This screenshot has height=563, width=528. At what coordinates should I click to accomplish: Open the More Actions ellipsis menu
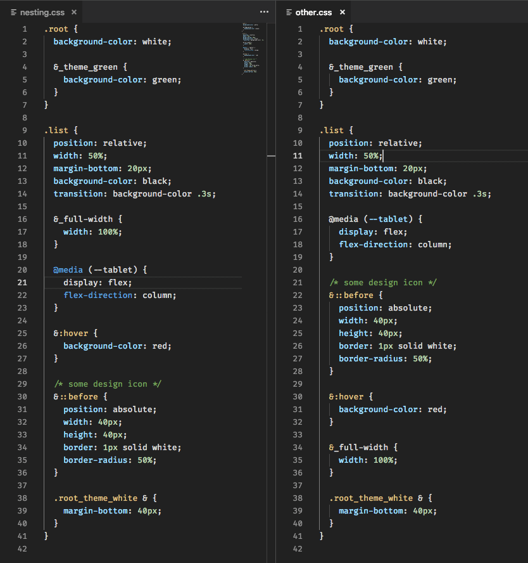(x=264, y=12)
